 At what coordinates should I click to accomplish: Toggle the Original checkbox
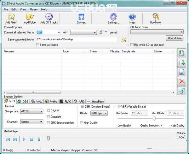click(x=48, y=110)
